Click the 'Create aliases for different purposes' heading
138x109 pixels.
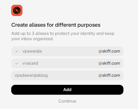click(56, 25)
